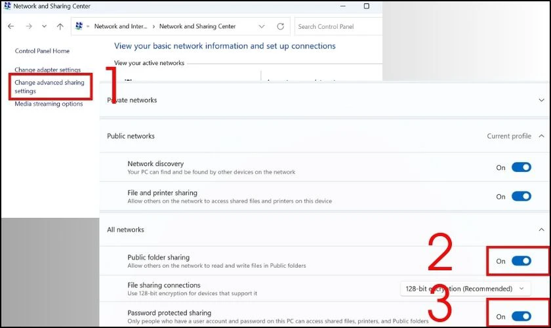Screen dimensions: 551x328
Task: Collapse the Public networks section
Action: click(x=541, y=136)
